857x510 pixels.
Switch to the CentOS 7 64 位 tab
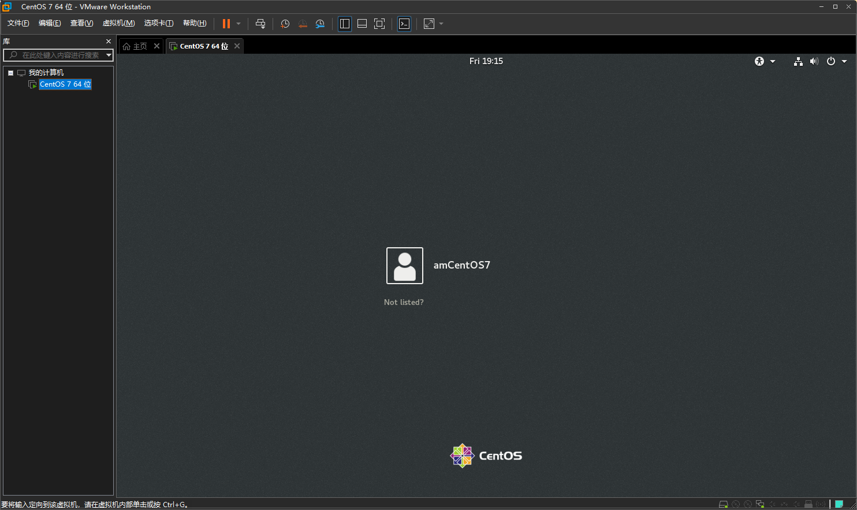click(x=204, y=46)
